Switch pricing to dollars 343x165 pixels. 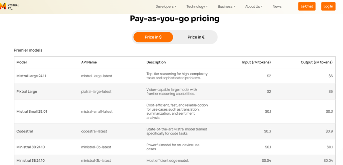pos(153,37)
